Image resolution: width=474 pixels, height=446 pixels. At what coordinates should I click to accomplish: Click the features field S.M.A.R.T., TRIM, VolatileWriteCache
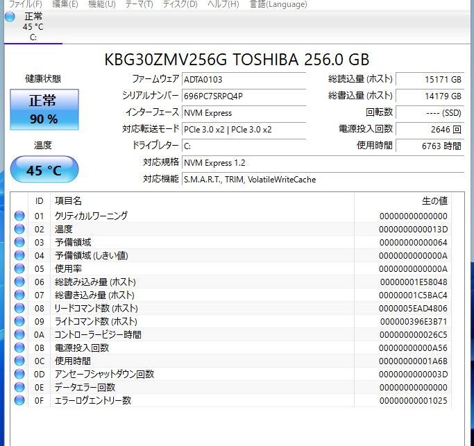click(323, 180)
